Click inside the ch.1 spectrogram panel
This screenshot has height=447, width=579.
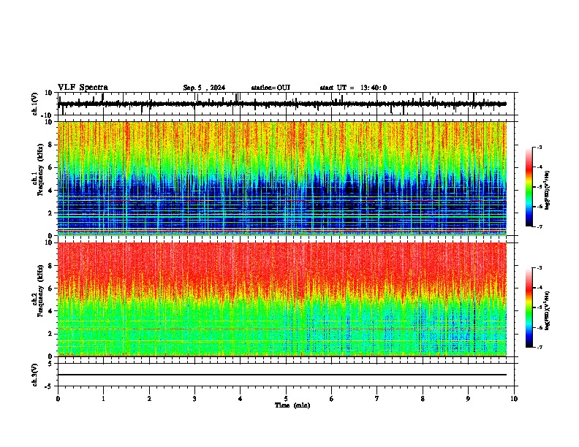281,178
